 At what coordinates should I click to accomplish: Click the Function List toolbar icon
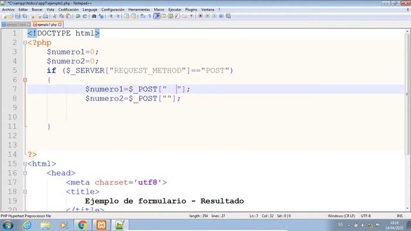click(x=177, y=16)
